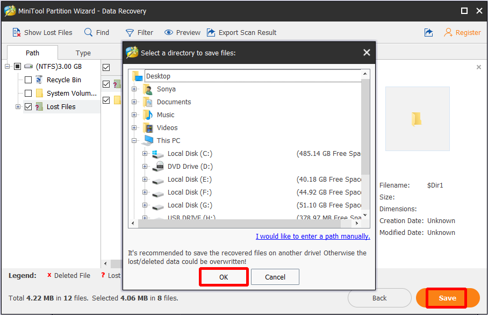488x315 pixels.
Task: Select the Documents folder icon
Action: [x=148, y=102]
